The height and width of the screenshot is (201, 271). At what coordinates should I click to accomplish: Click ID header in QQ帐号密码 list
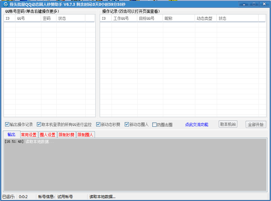click(10, 18)
